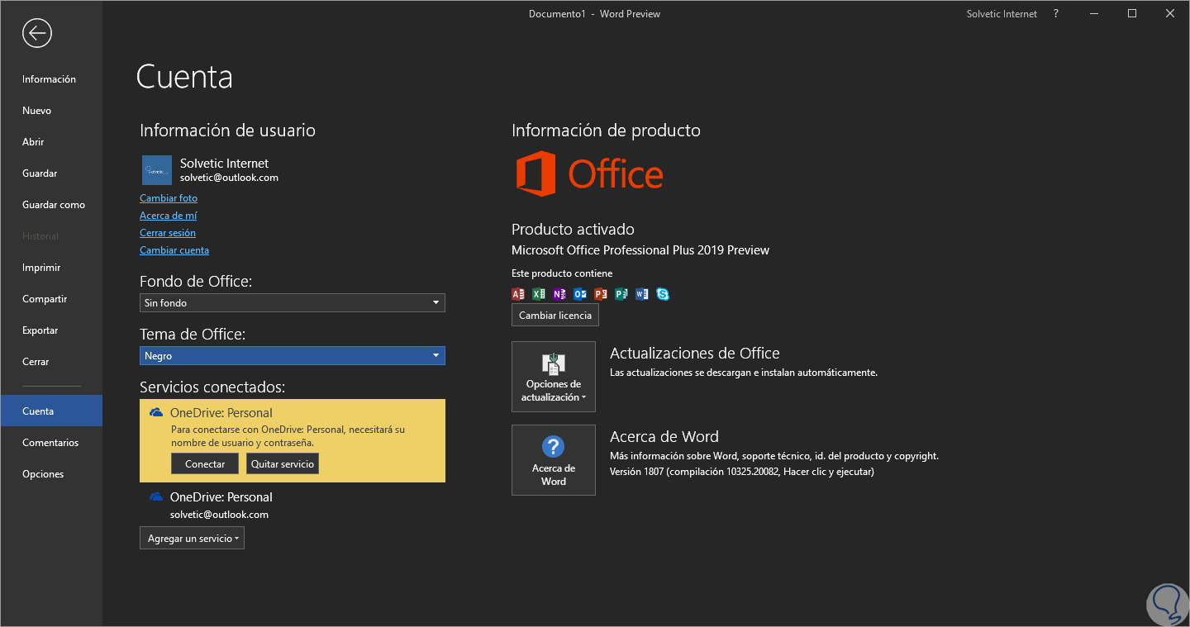Click cloud icon beside solvetic@outlook.com OneDrive

(156, 496)
